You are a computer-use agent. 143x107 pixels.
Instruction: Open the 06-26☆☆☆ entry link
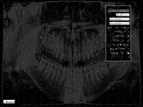click(x=123, y=15)
